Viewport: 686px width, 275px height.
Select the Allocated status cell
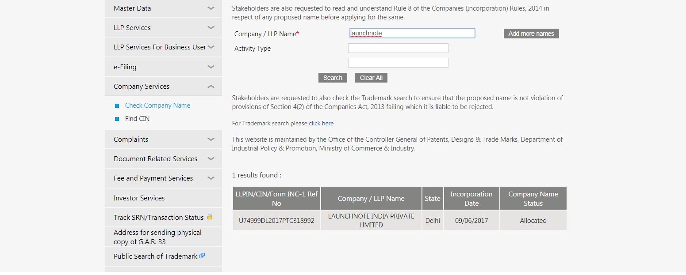[533, 220]
